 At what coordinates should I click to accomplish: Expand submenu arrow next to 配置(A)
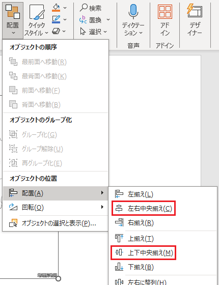pyautogui.click(x=102, y=193)
